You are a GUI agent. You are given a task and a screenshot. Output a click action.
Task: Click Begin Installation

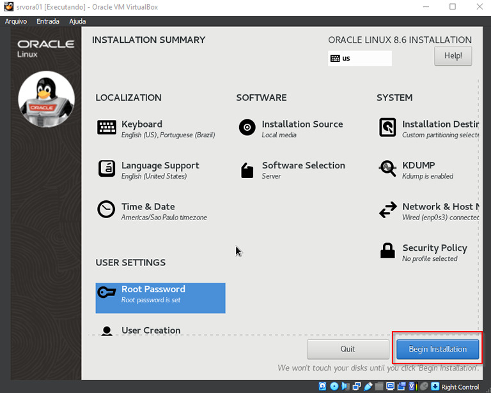point(437,349)
